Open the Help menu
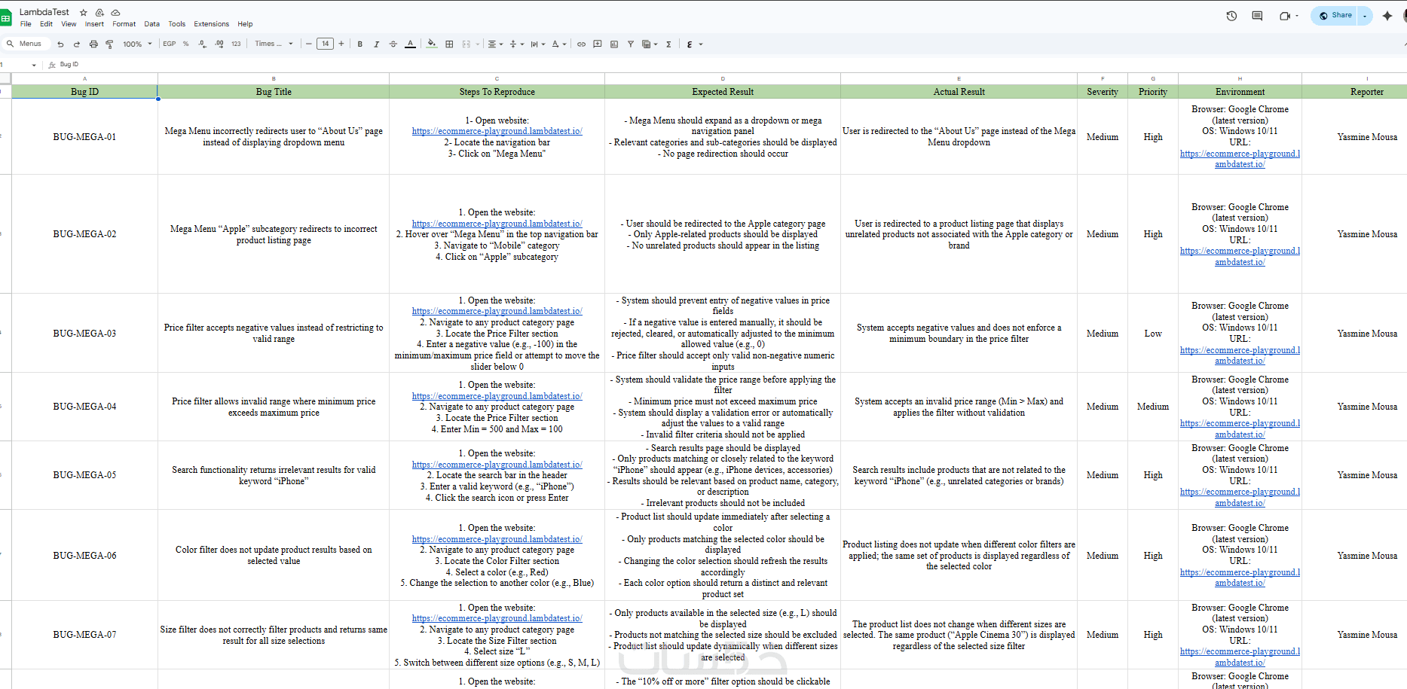Viewport: 1407px width, 689px height. pos(245,24)
